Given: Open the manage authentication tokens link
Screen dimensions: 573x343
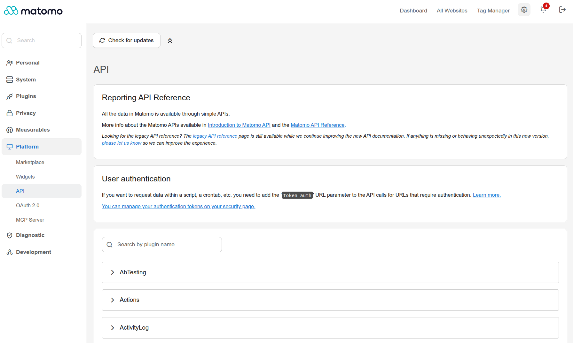Looking at the screenshot, I should tap(178, 207).
